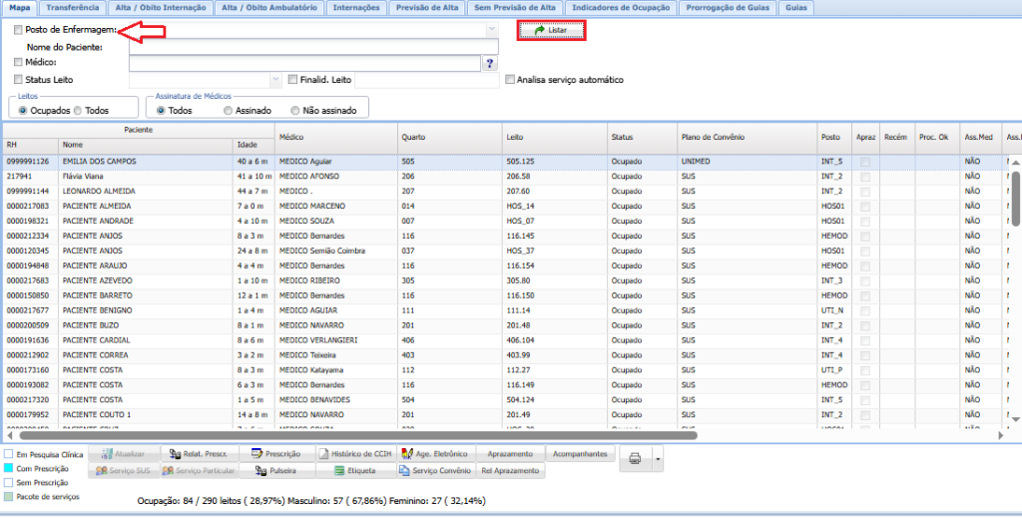This screenshot has height=518, width=1022.
Task: Open Histórico de CCIH
Action: pos(356,454)
